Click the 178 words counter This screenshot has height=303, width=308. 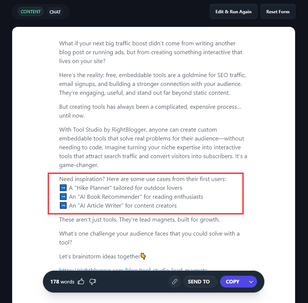tap(62, 282)
